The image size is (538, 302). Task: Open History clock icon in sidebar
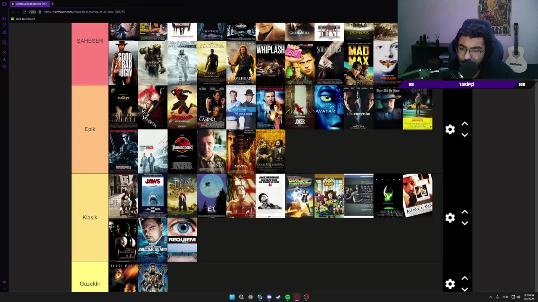4,52
